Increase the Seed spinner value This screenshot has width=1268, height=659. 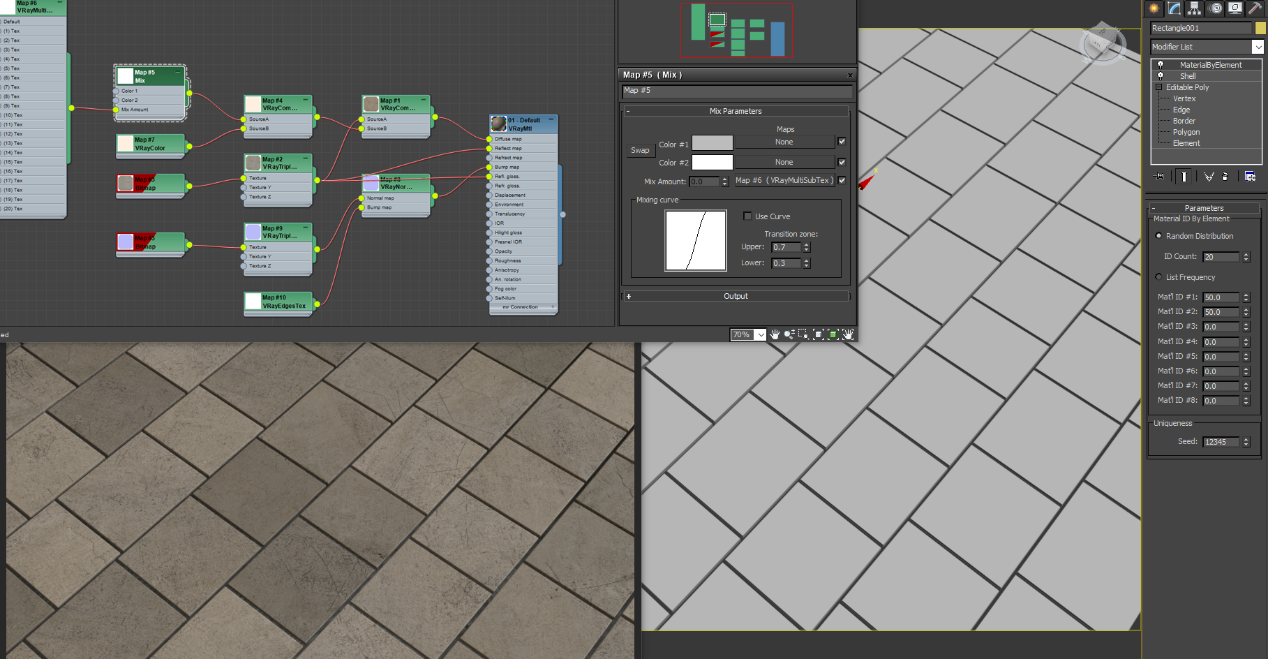1246,439
